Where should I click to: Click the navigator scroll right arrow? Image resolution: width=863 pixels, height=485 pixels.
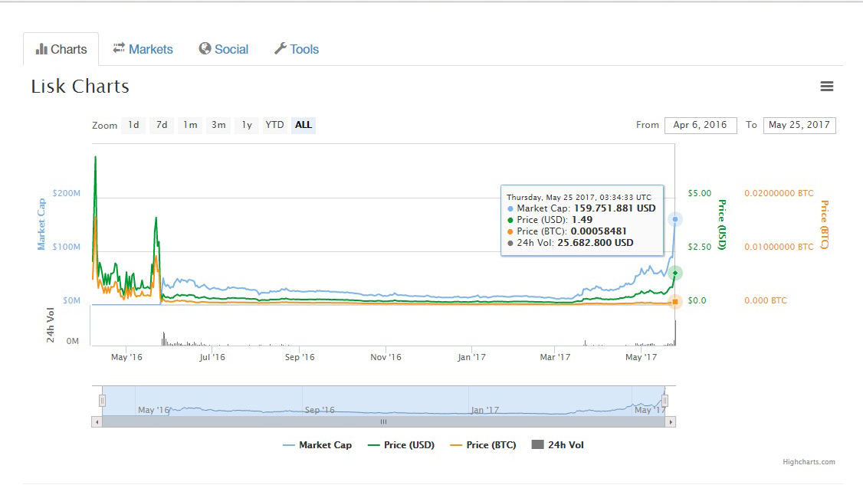(671, 422)
